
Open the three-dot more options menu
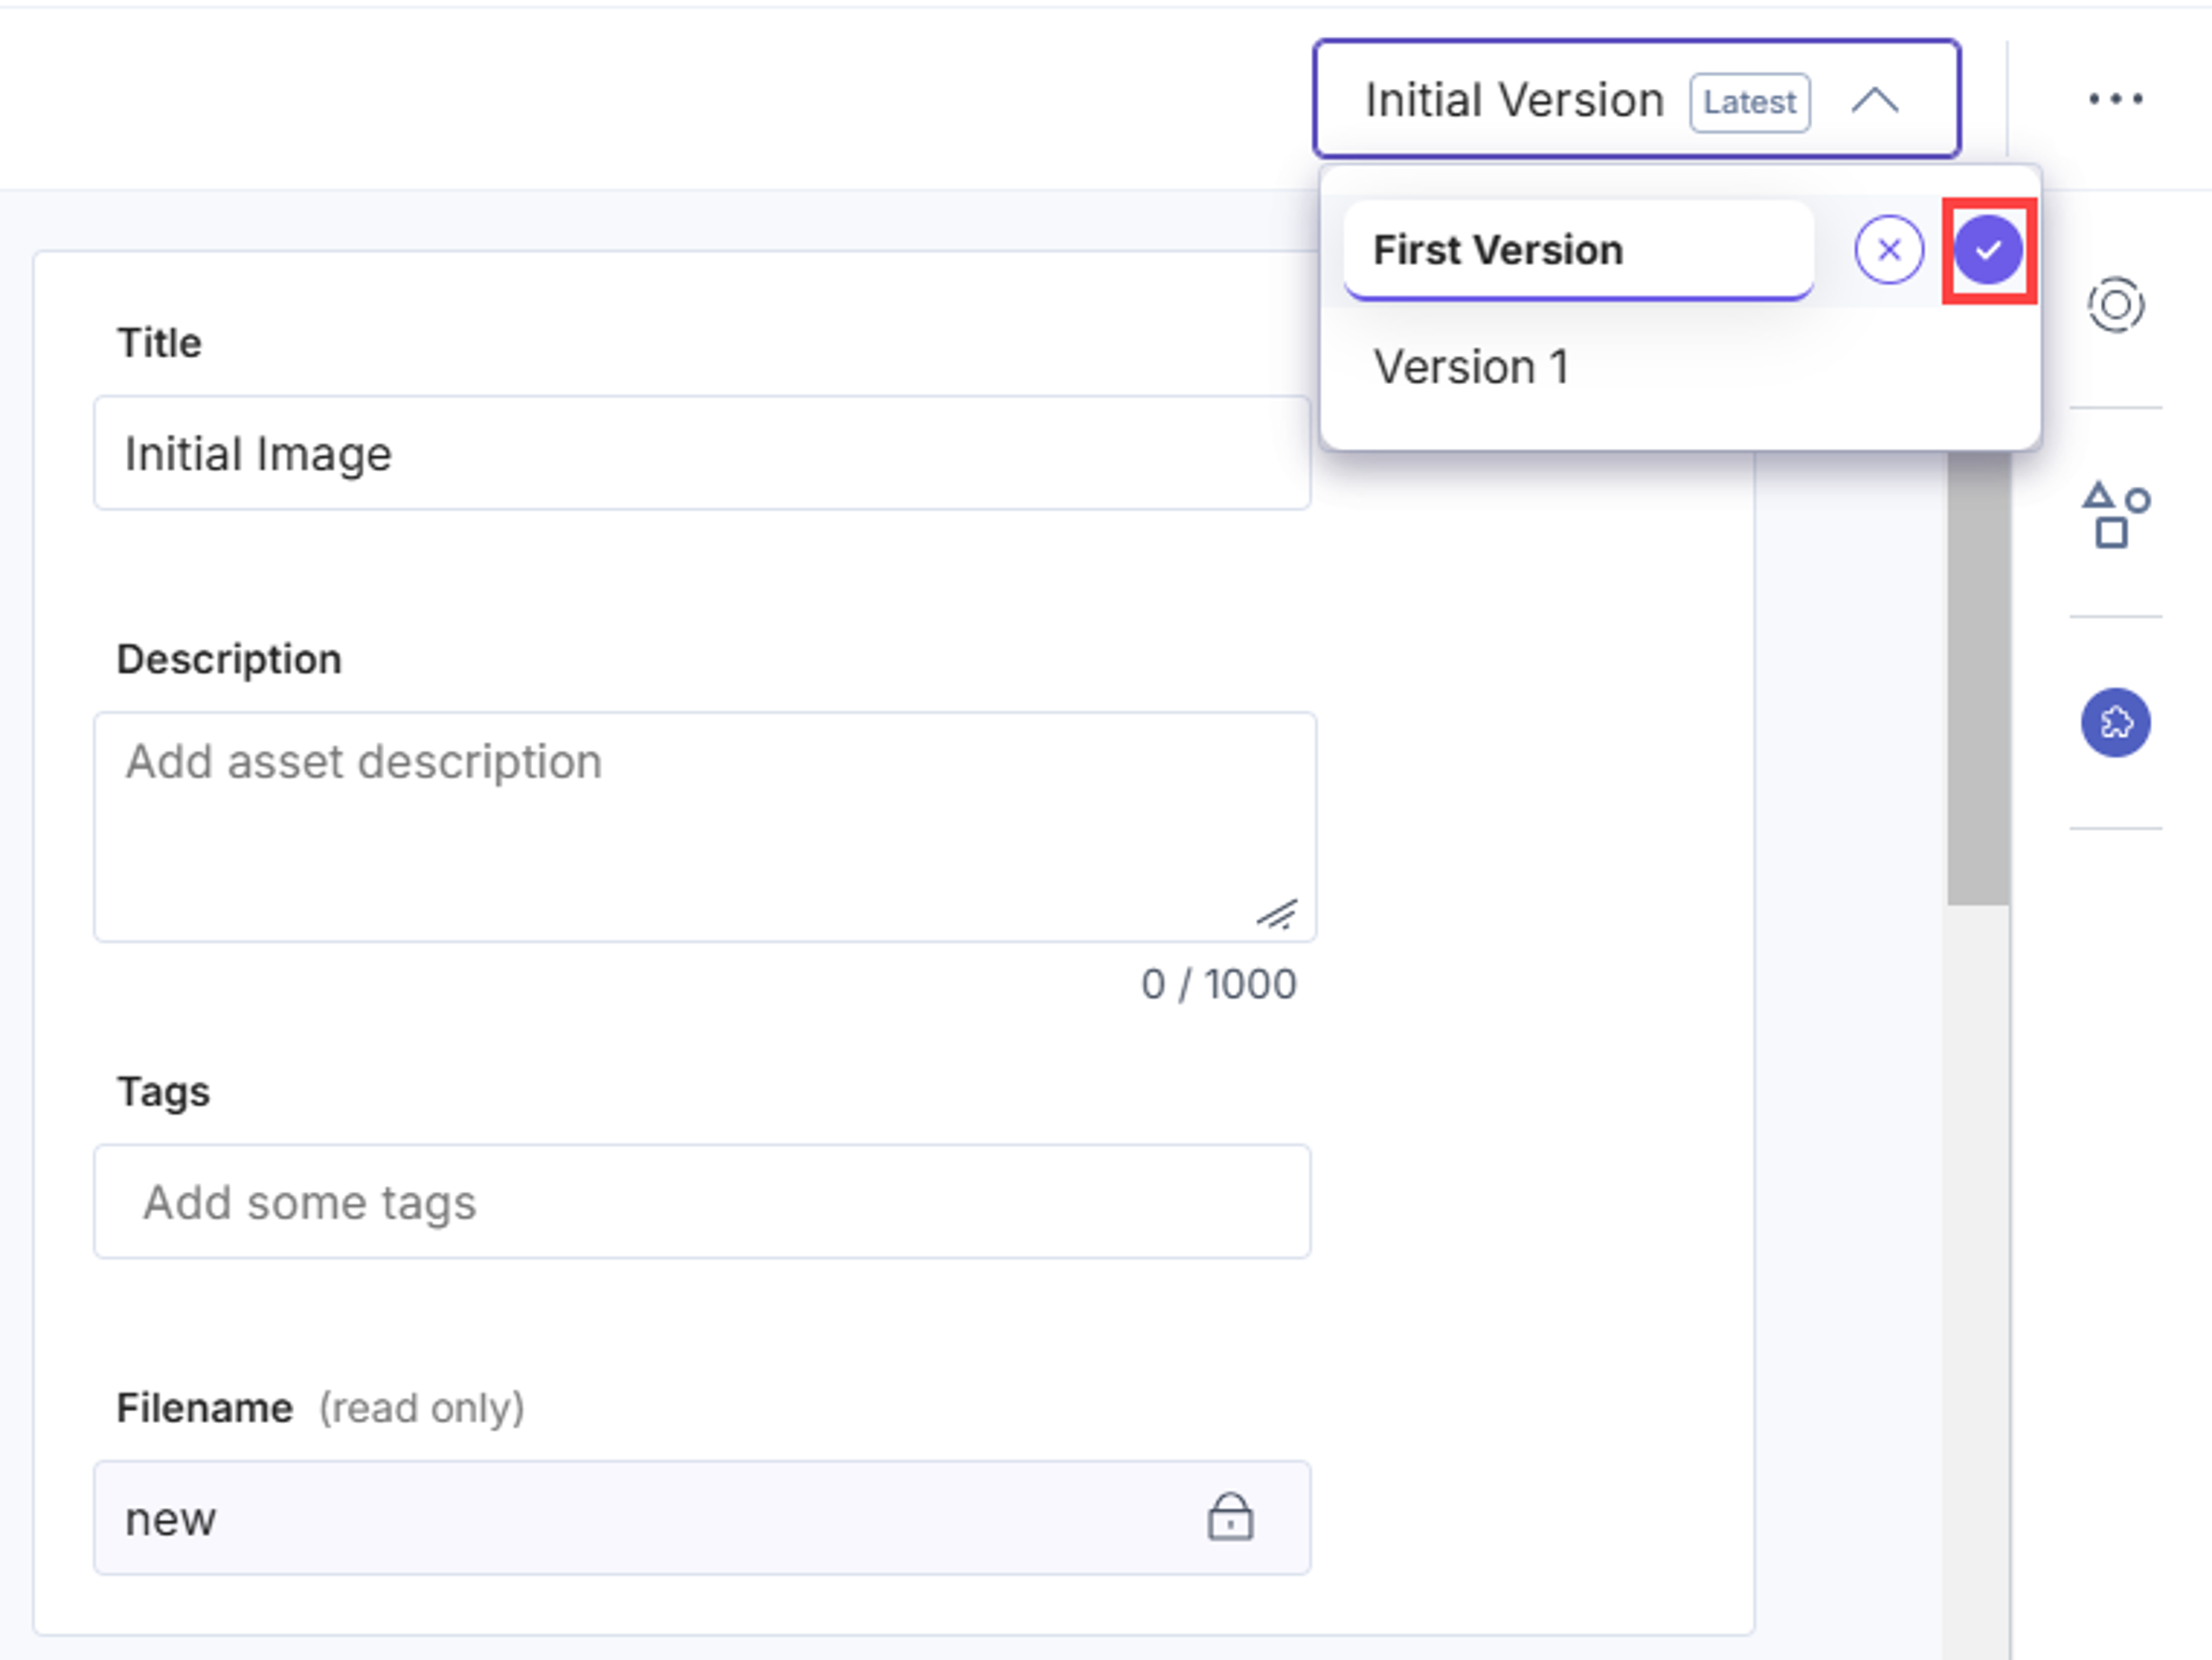[2115, 99]
